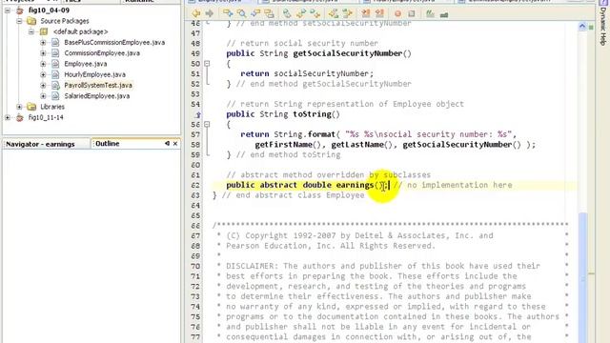Expand the BasePlusCommissionEmployee.java node

click(43, 42)
